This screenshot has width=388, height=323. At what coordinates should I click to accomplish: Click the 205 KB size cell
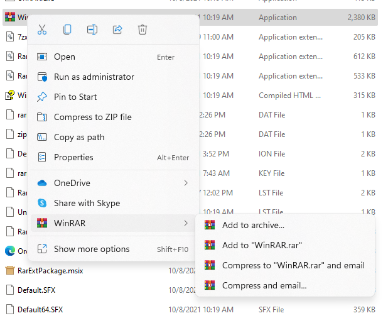coord(364,37)
